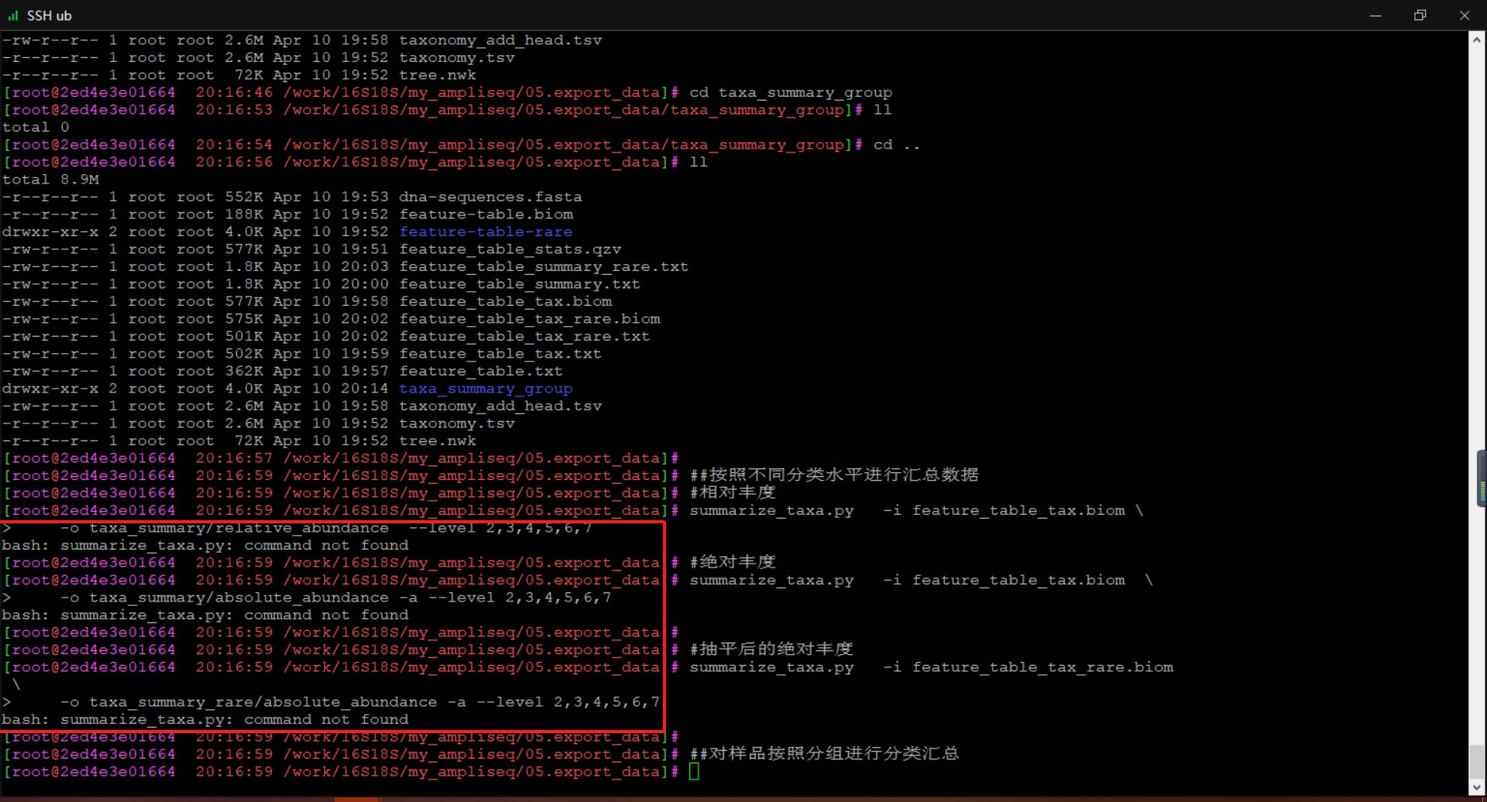Click the last 'command not found' error line
Image resolution: width=1487 pixels, height=802 pixels.
coord(205,720)
